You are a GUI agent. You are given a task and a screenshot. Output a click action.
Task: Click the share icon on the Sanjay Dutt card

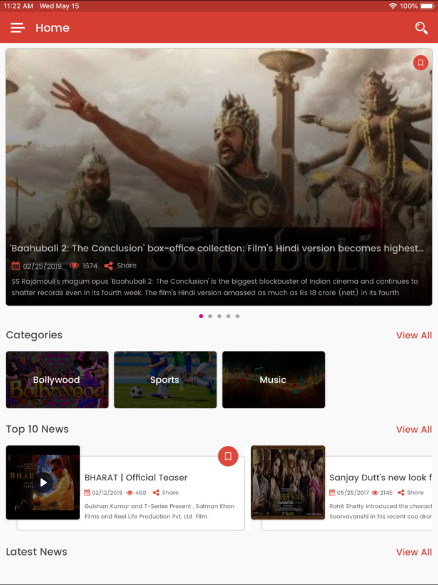(401, 492)
